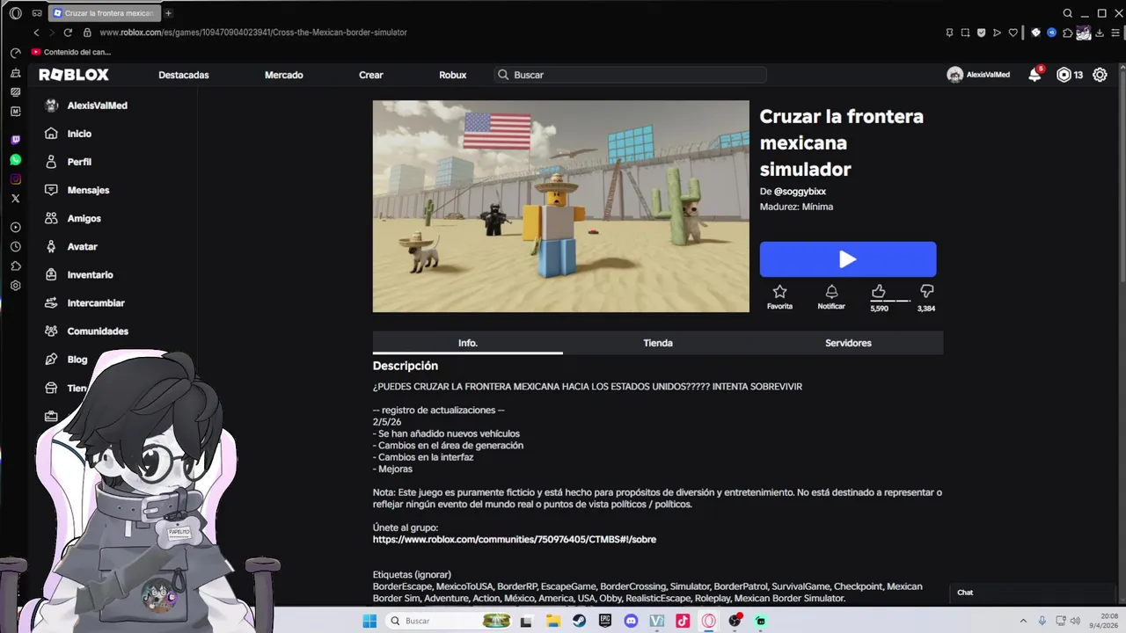This screenshot has width=1126, height=633.
Task: Switch to the Servidores tab
Action: point(848,343)
